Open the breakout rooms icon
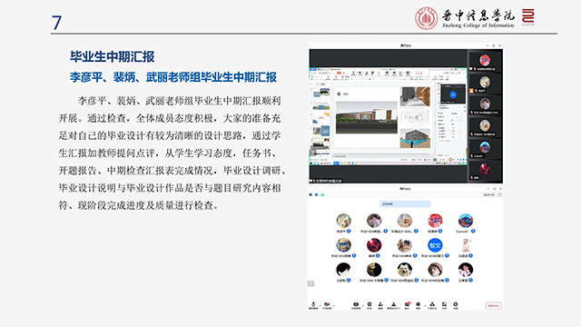Screen dimensions: 581x327 coord(432,305)
